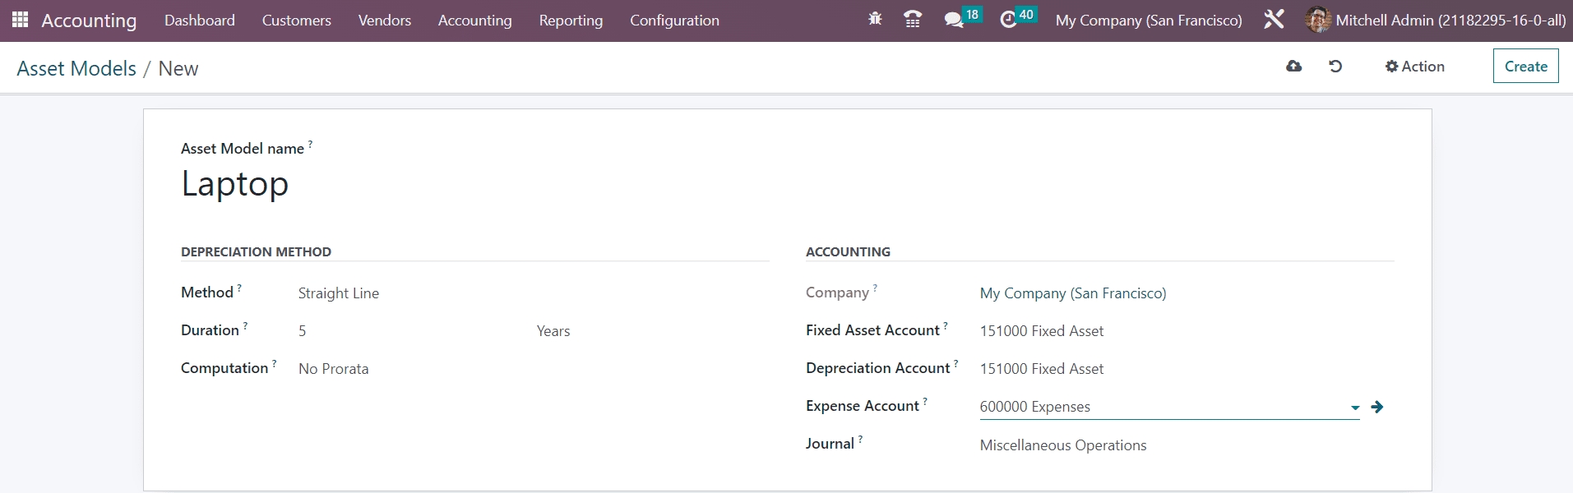Screen dimensions: 1573x493
Task: Save the record manually via cloud icon
Action: [x=1293, y=67]
